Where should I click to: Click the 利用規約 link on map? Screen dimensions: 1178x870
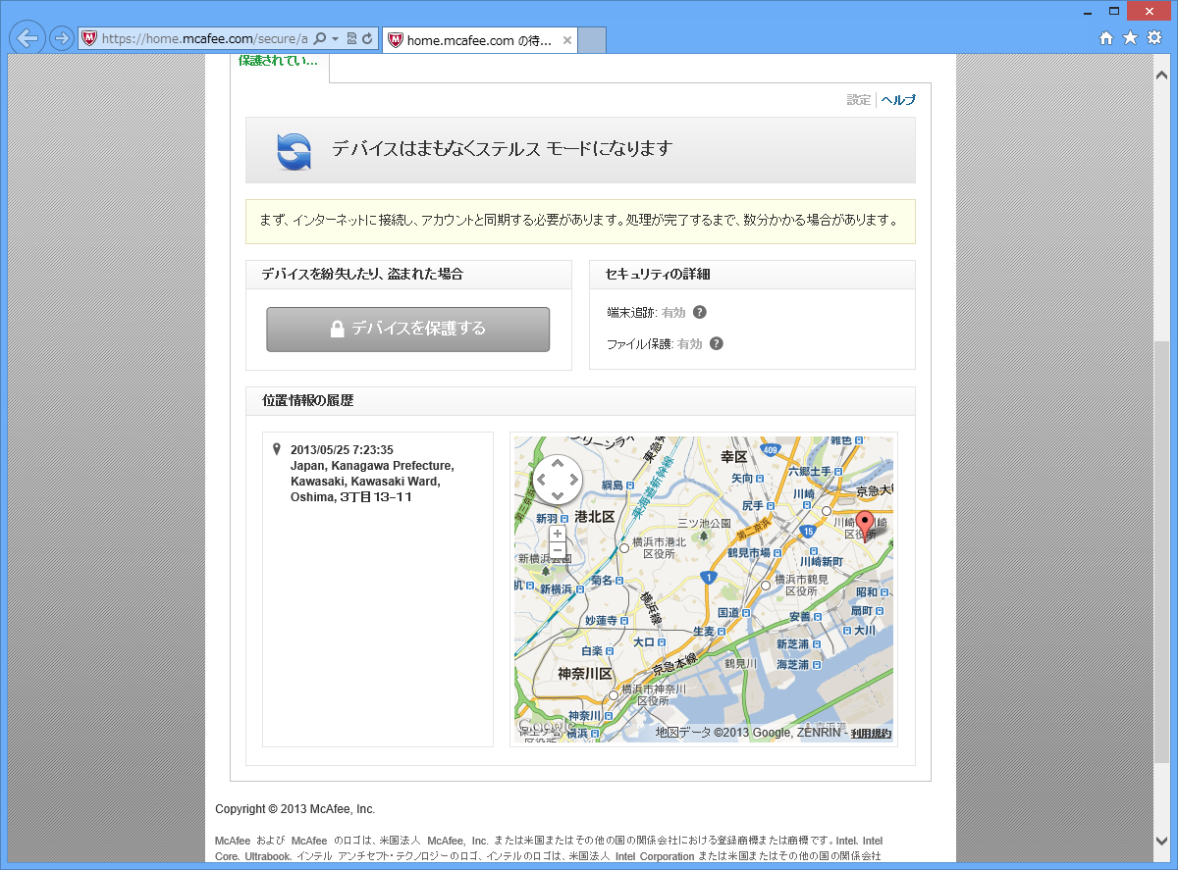click(871, 734)
